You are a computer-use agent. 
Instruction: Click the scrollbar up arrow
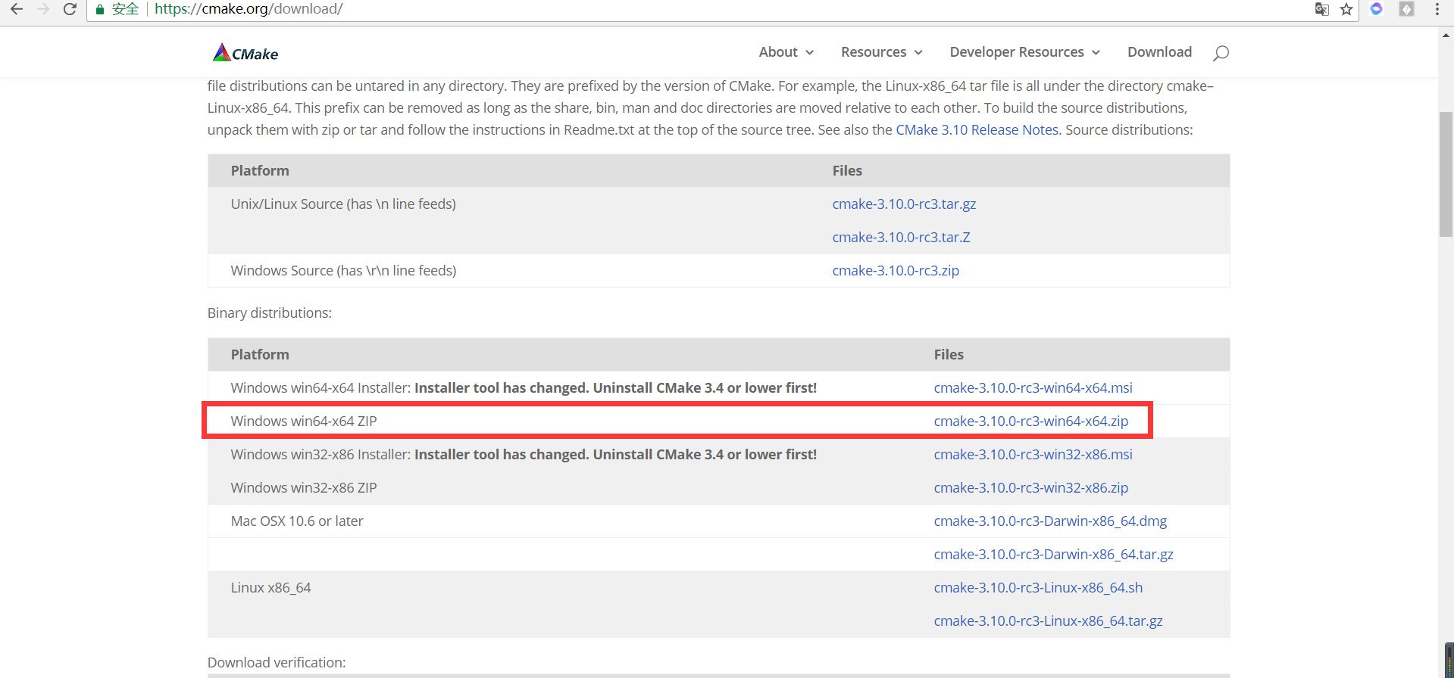pos(1446,34)
